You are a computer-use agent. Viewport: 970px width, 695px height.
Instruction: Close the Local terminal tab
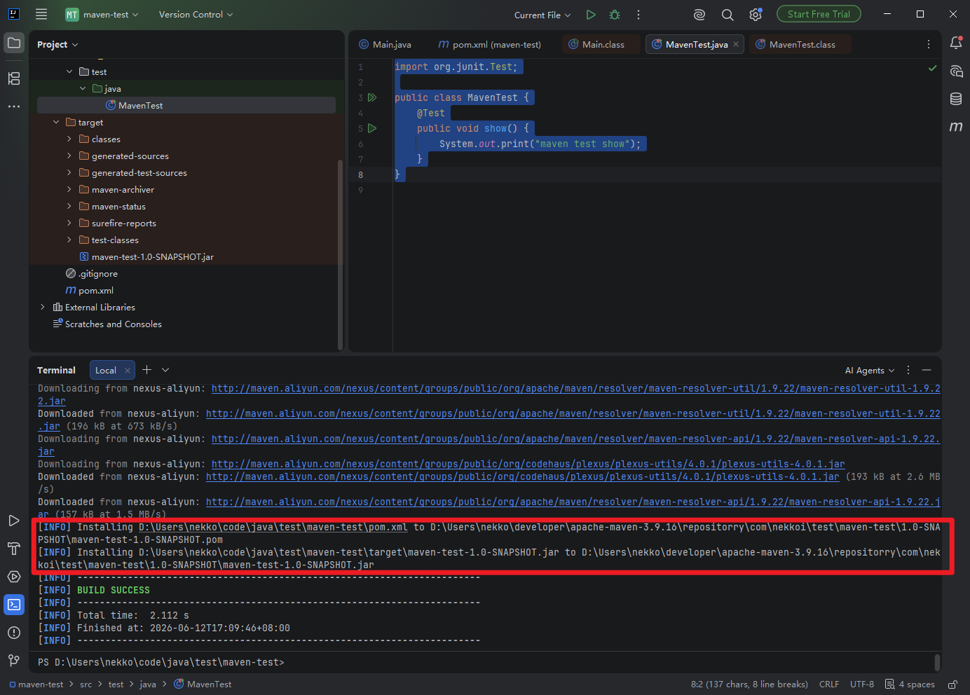128,371
